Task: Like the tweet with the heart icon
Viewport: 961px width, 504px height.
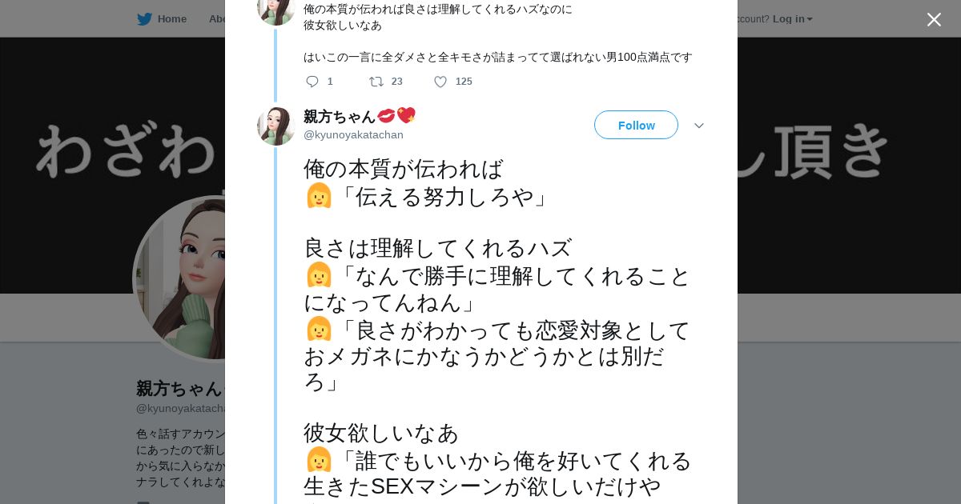Action: click(x=440, y=82)
